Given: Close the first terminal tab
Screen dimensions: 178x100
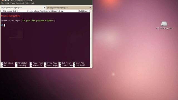Looking at the screenshot, I should (44, 7).
